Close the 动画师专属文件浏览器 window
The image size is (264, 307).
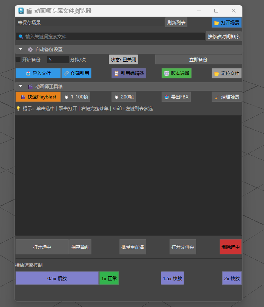pyautogui.click(x=233, y=11)
